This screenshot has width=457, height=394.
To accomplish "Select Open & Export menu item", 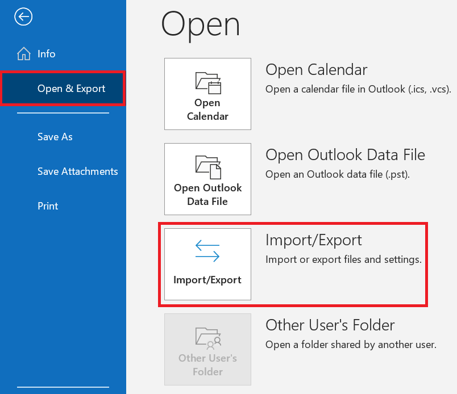I will coord(63,88).
